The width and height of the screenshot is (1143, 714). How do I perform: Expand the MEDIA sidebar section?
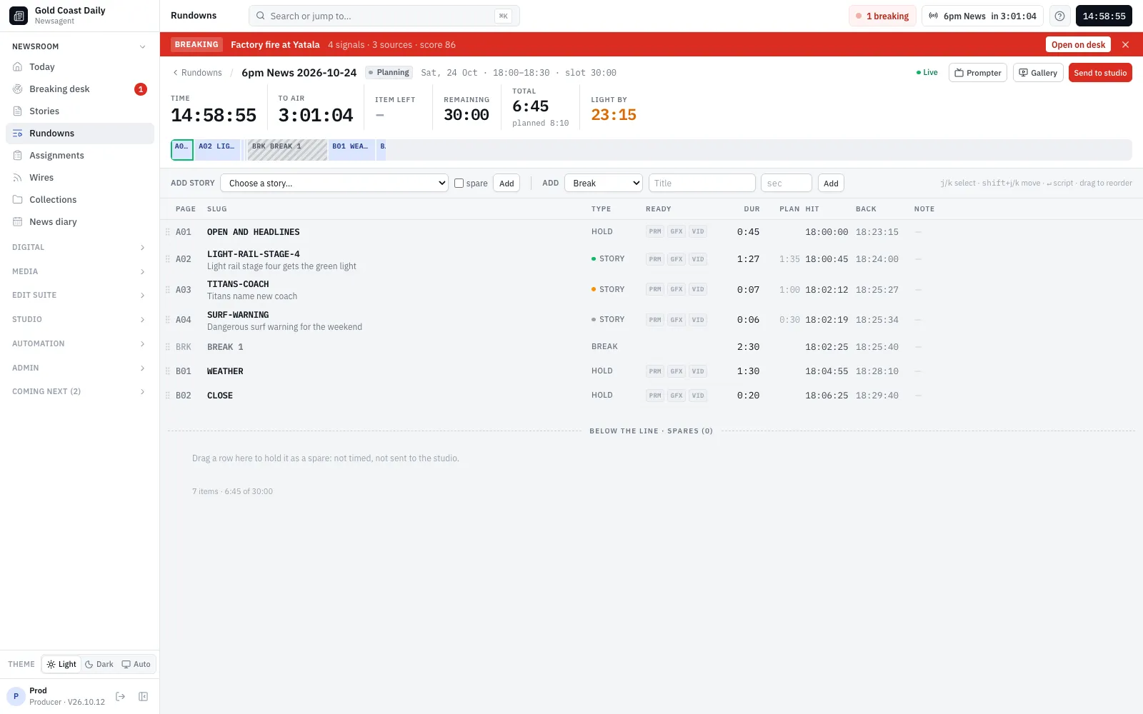79,271
